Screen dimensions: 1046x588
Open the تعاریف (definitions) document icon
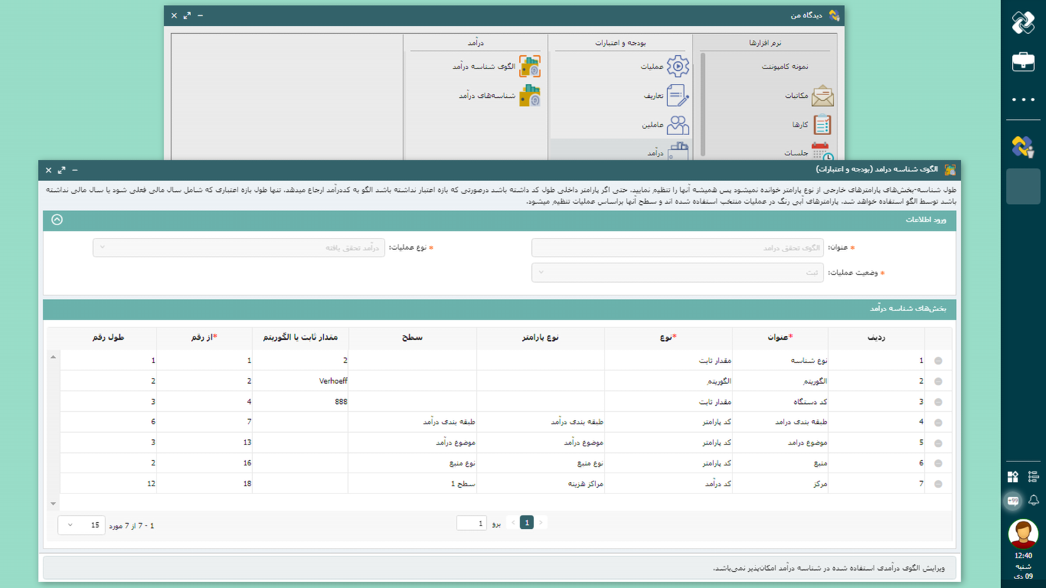(x=678, y=95)
